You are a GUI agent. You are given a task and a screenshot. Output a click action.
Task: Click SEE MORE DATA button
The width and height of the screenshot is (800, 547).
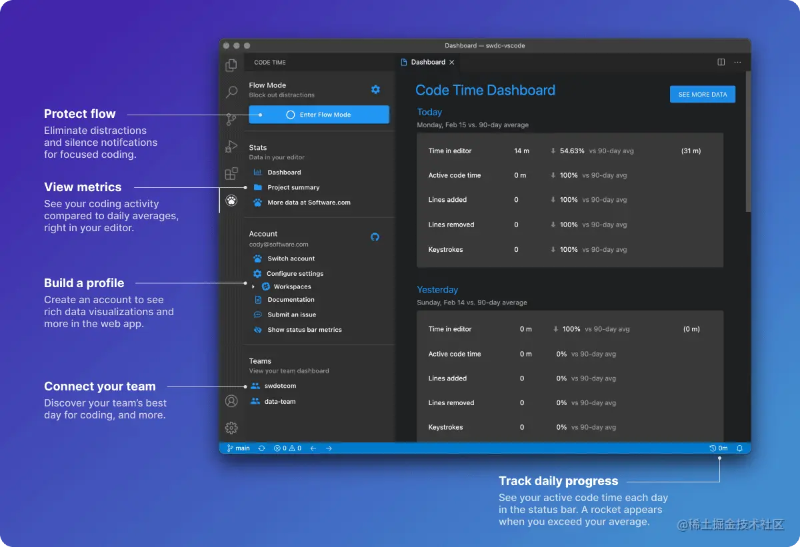tap(703, 95)
